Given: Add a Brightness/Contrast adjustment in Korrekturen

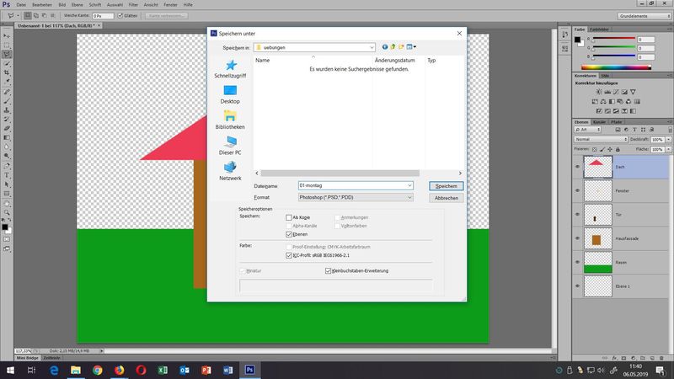Looking at the screenshot, I should [x=599, y=92].
